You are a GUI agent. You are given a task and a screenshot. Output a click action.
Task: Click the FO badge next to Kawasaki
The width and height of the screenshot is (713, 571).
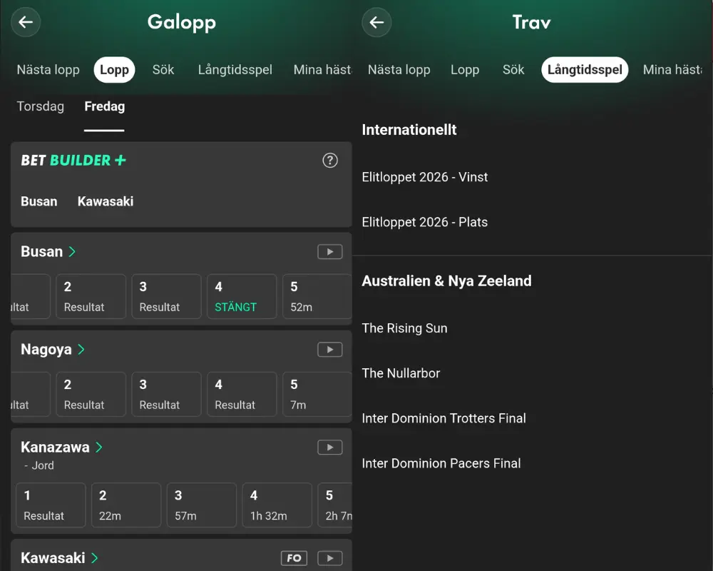click(x=294, y=557)
